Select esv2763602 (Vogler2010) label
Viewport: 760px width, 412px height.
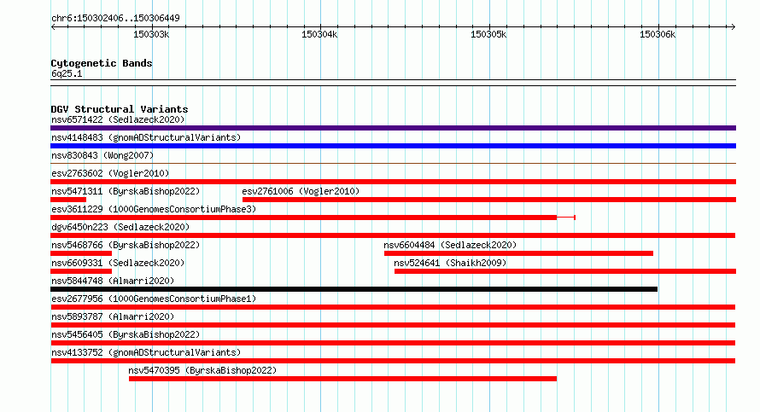coord(110,173)
